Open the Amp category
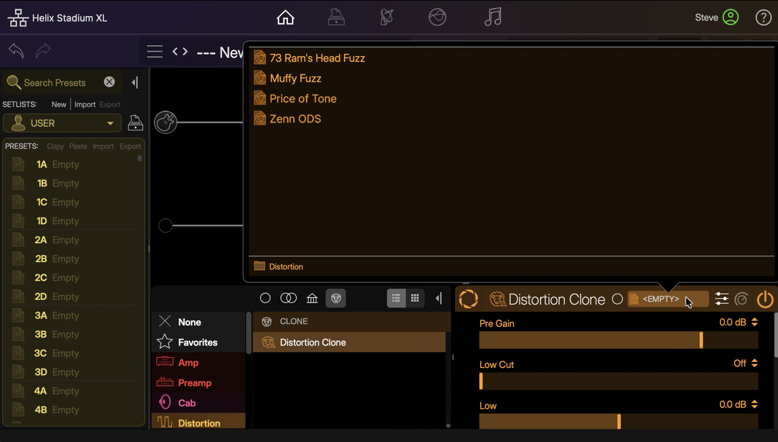Viewport: 778px width, 442px height. tap(198, 362)
